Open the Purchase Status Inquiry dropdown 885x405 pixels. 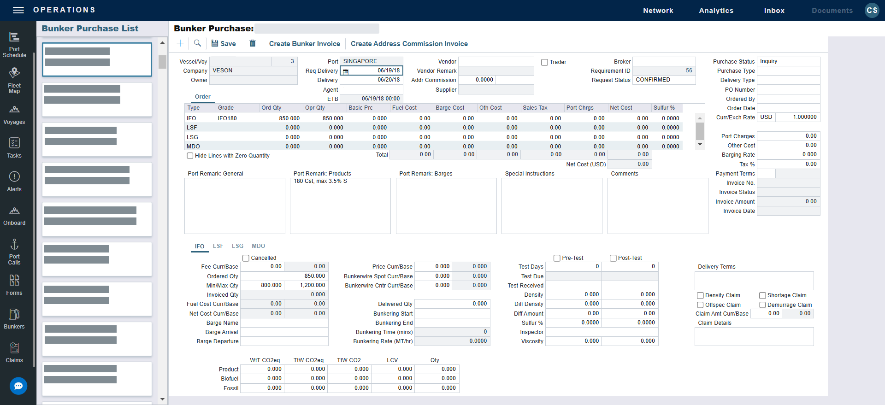click(788, 61)
